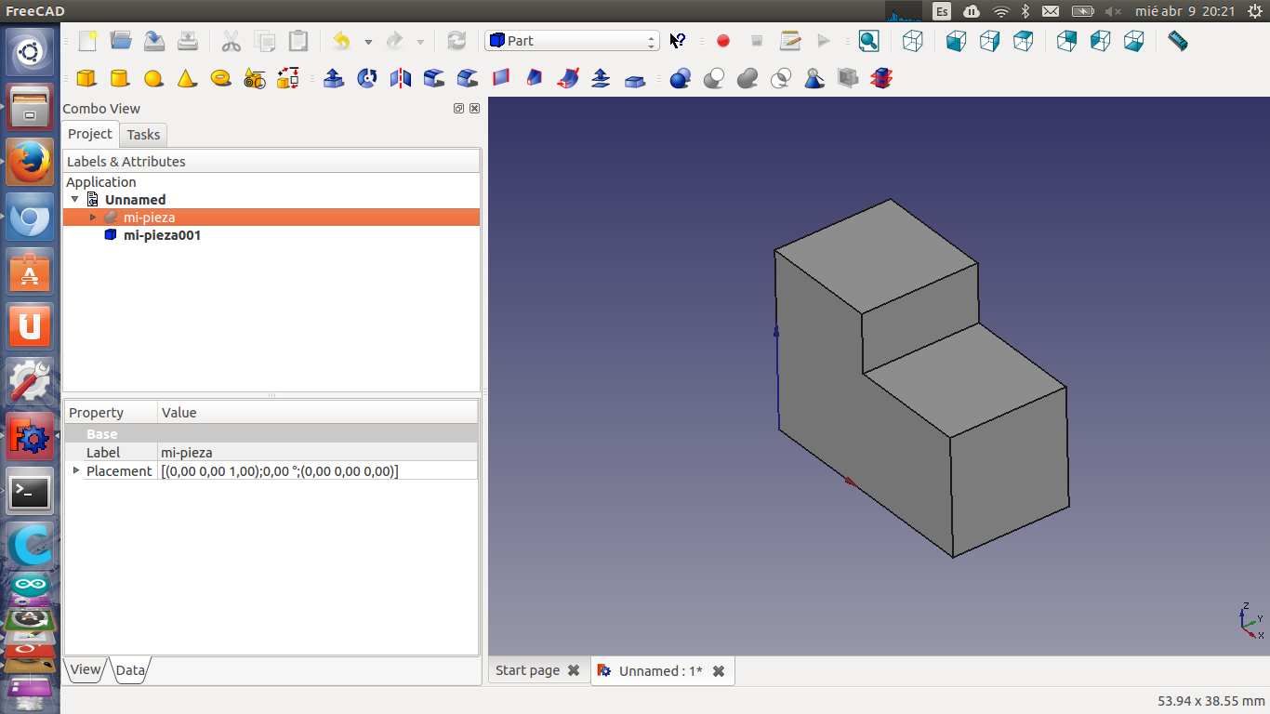Switch to the Tasks tab
1270x714 pixels.
point(143,135)
